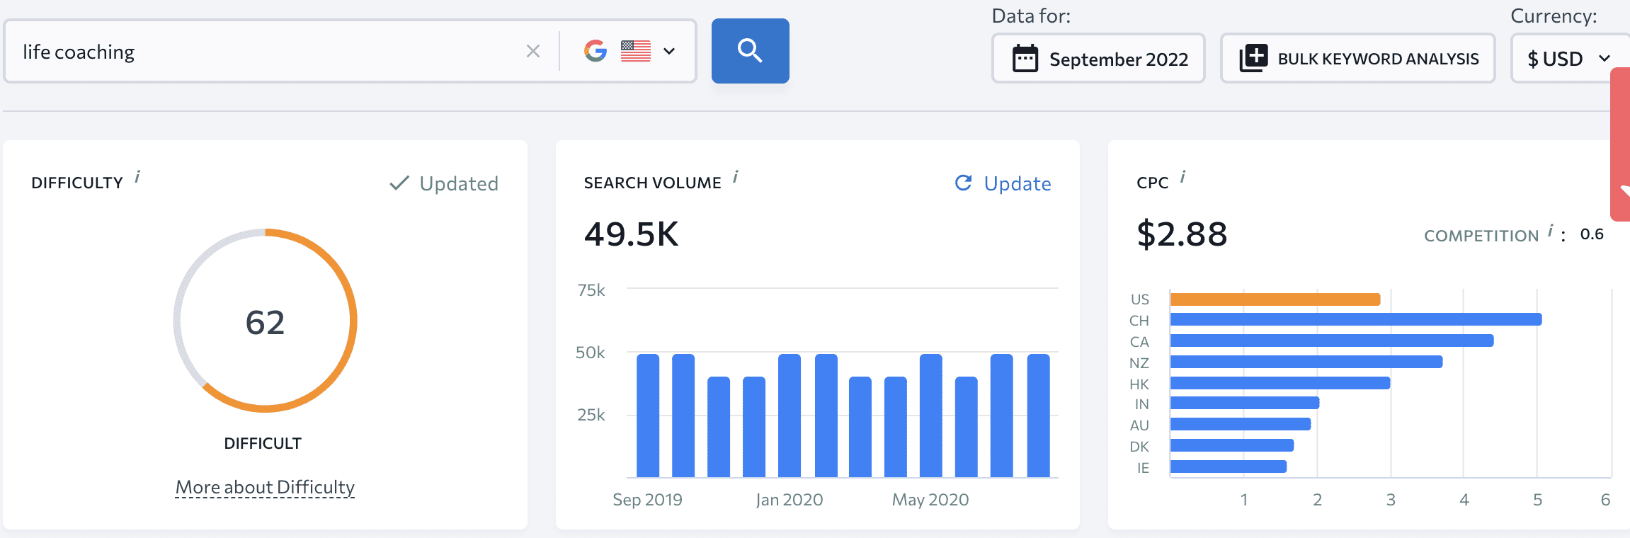Viewport: 1630px width, 538px height.
Task: Open the More about Difficulty link
Action: pyautogui.click(x=265, y=487)
